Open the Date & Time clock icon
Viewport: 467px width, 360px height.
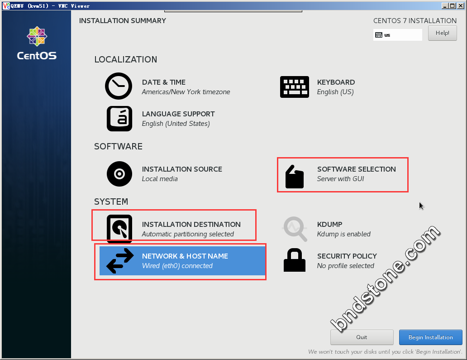[119, 86]
